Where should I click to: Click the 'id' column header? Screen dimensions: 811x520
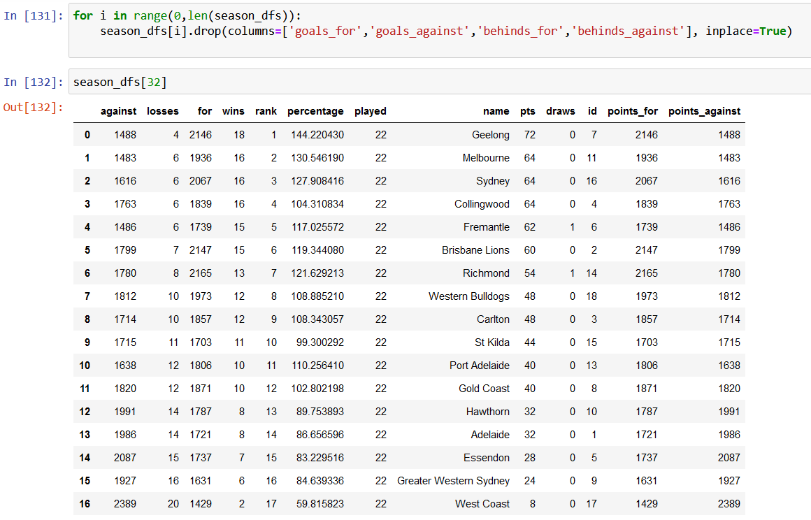[x=592, y=111]
